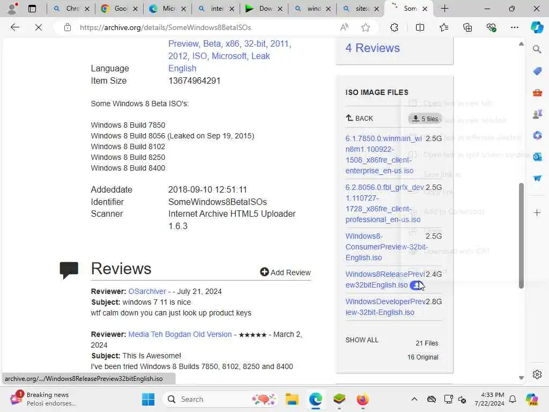Click Add Review button
Image resolution: width=549 pixels, height=412 pixels.
pos(285,272)
